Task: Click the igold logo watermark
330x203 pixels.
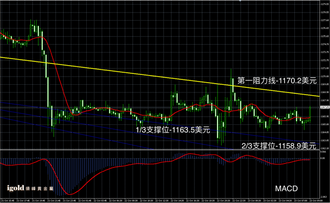Action: (x=15, y=188)
